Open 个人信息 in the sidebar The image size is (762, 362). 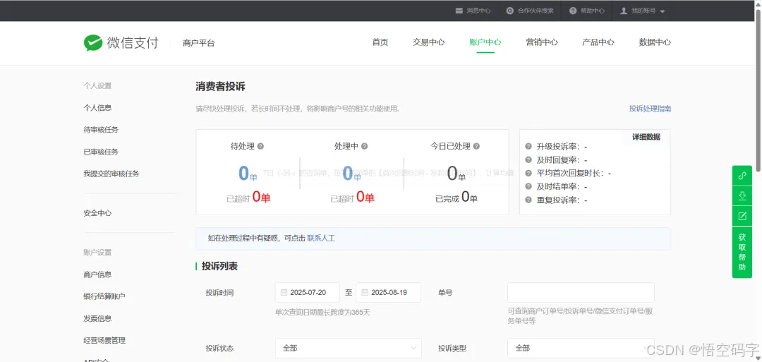coord(97,108)
